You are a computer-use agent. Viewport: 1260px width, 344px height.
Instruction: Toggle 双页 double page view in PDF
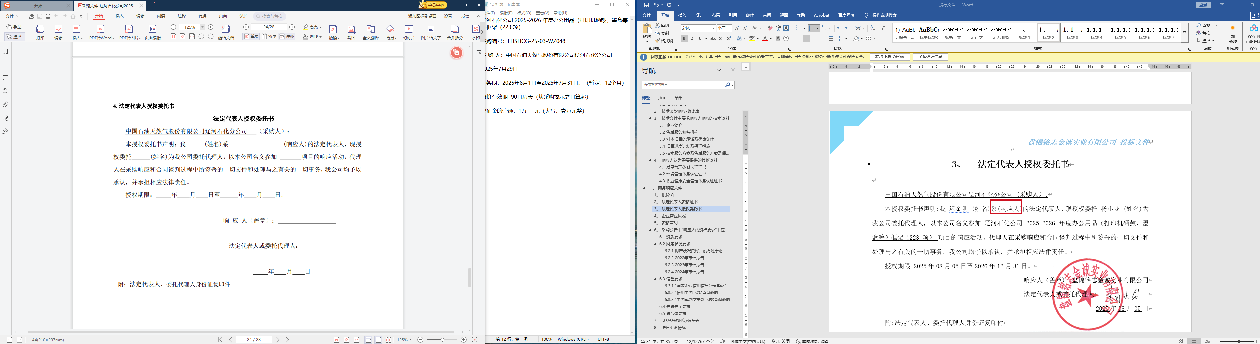tap(269, 37)
